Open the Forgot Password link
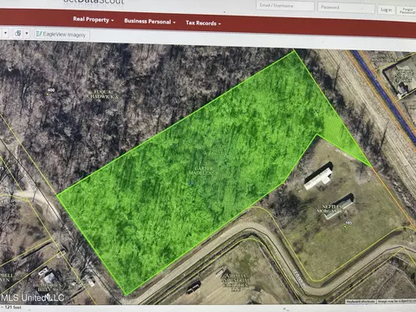Image resolution: width=416 pixels, height=312 pixels. [x=407, y=11]
